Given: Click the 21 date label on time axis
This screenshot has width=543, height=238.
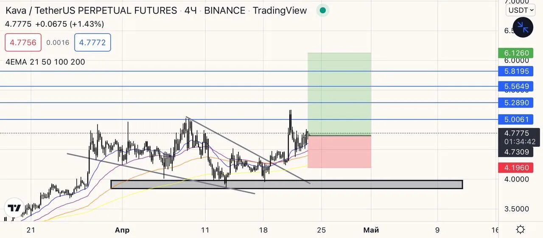Looking at the screenshot, I should [x=30, y=230].
